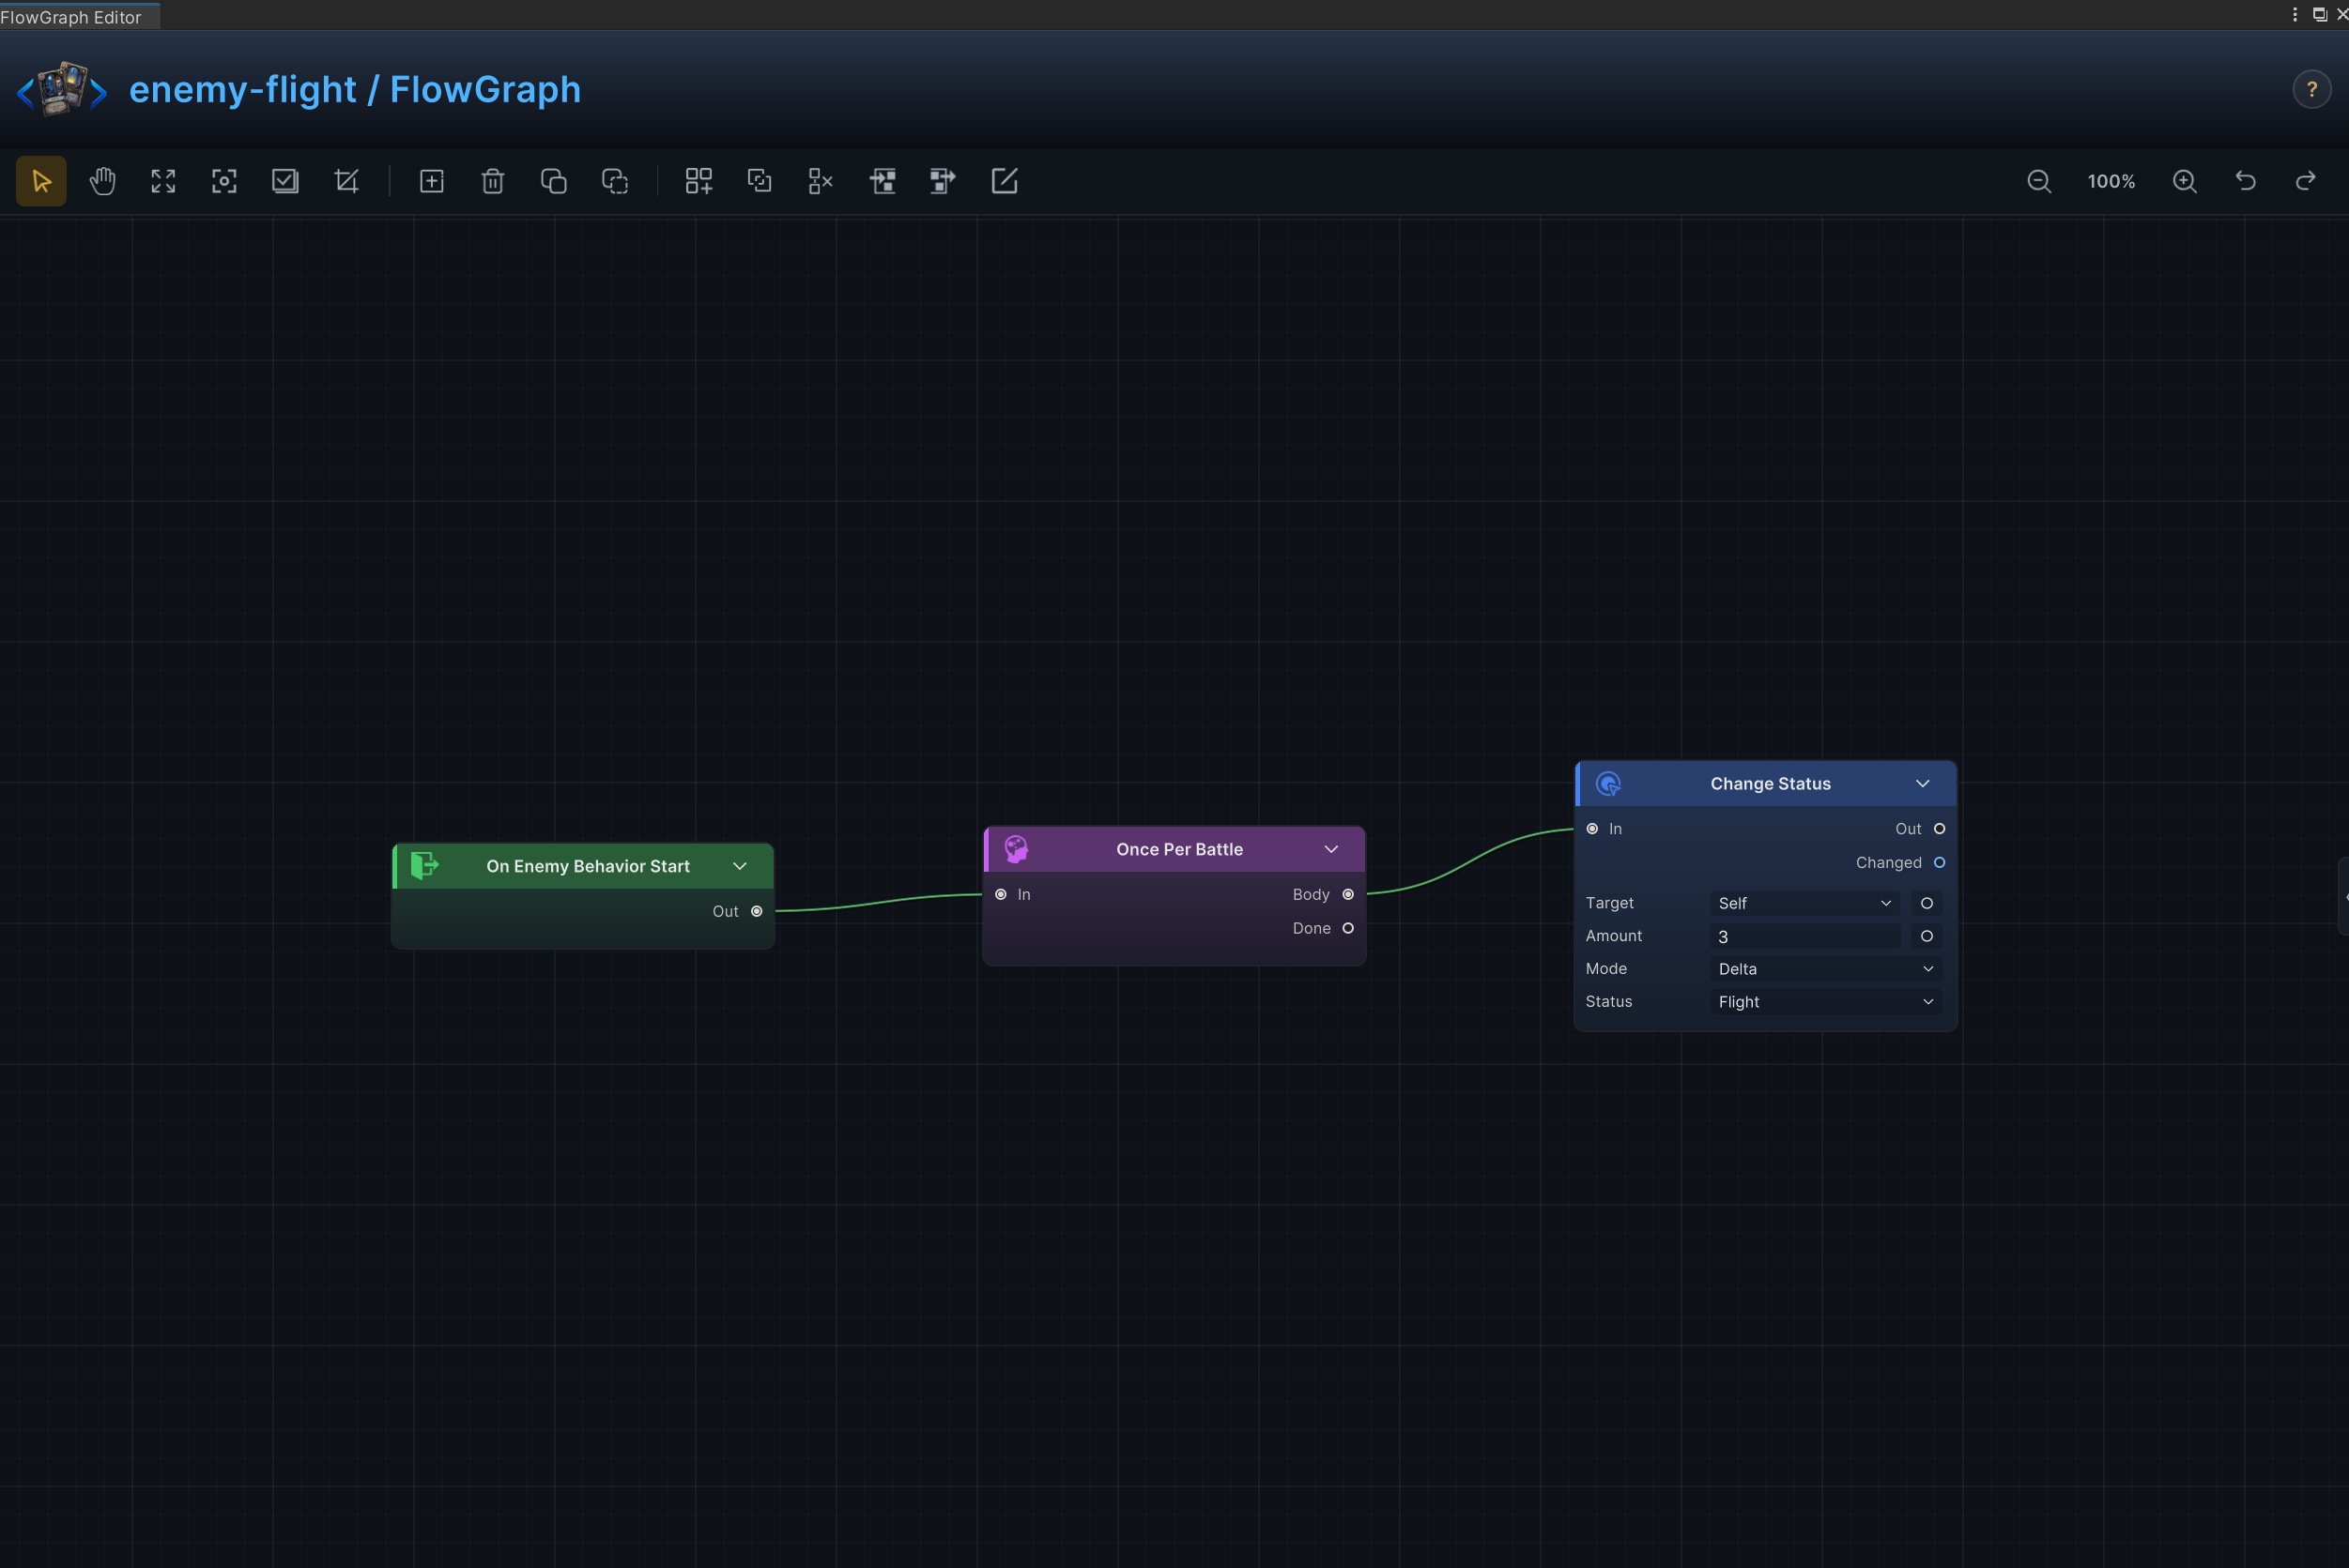Click the edit pencil-square icon

pos(1004,181)
